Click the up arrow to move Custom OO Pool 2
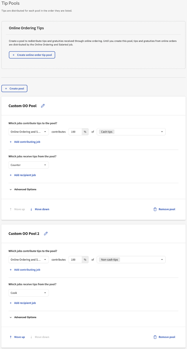 tap(10, 337)
